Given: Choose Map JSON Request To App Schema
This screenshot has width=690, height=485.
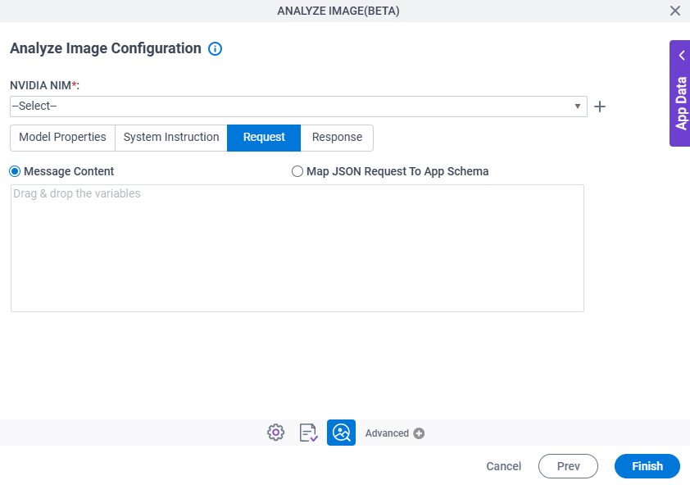Looking at the screenshot, I should [297, 171].
